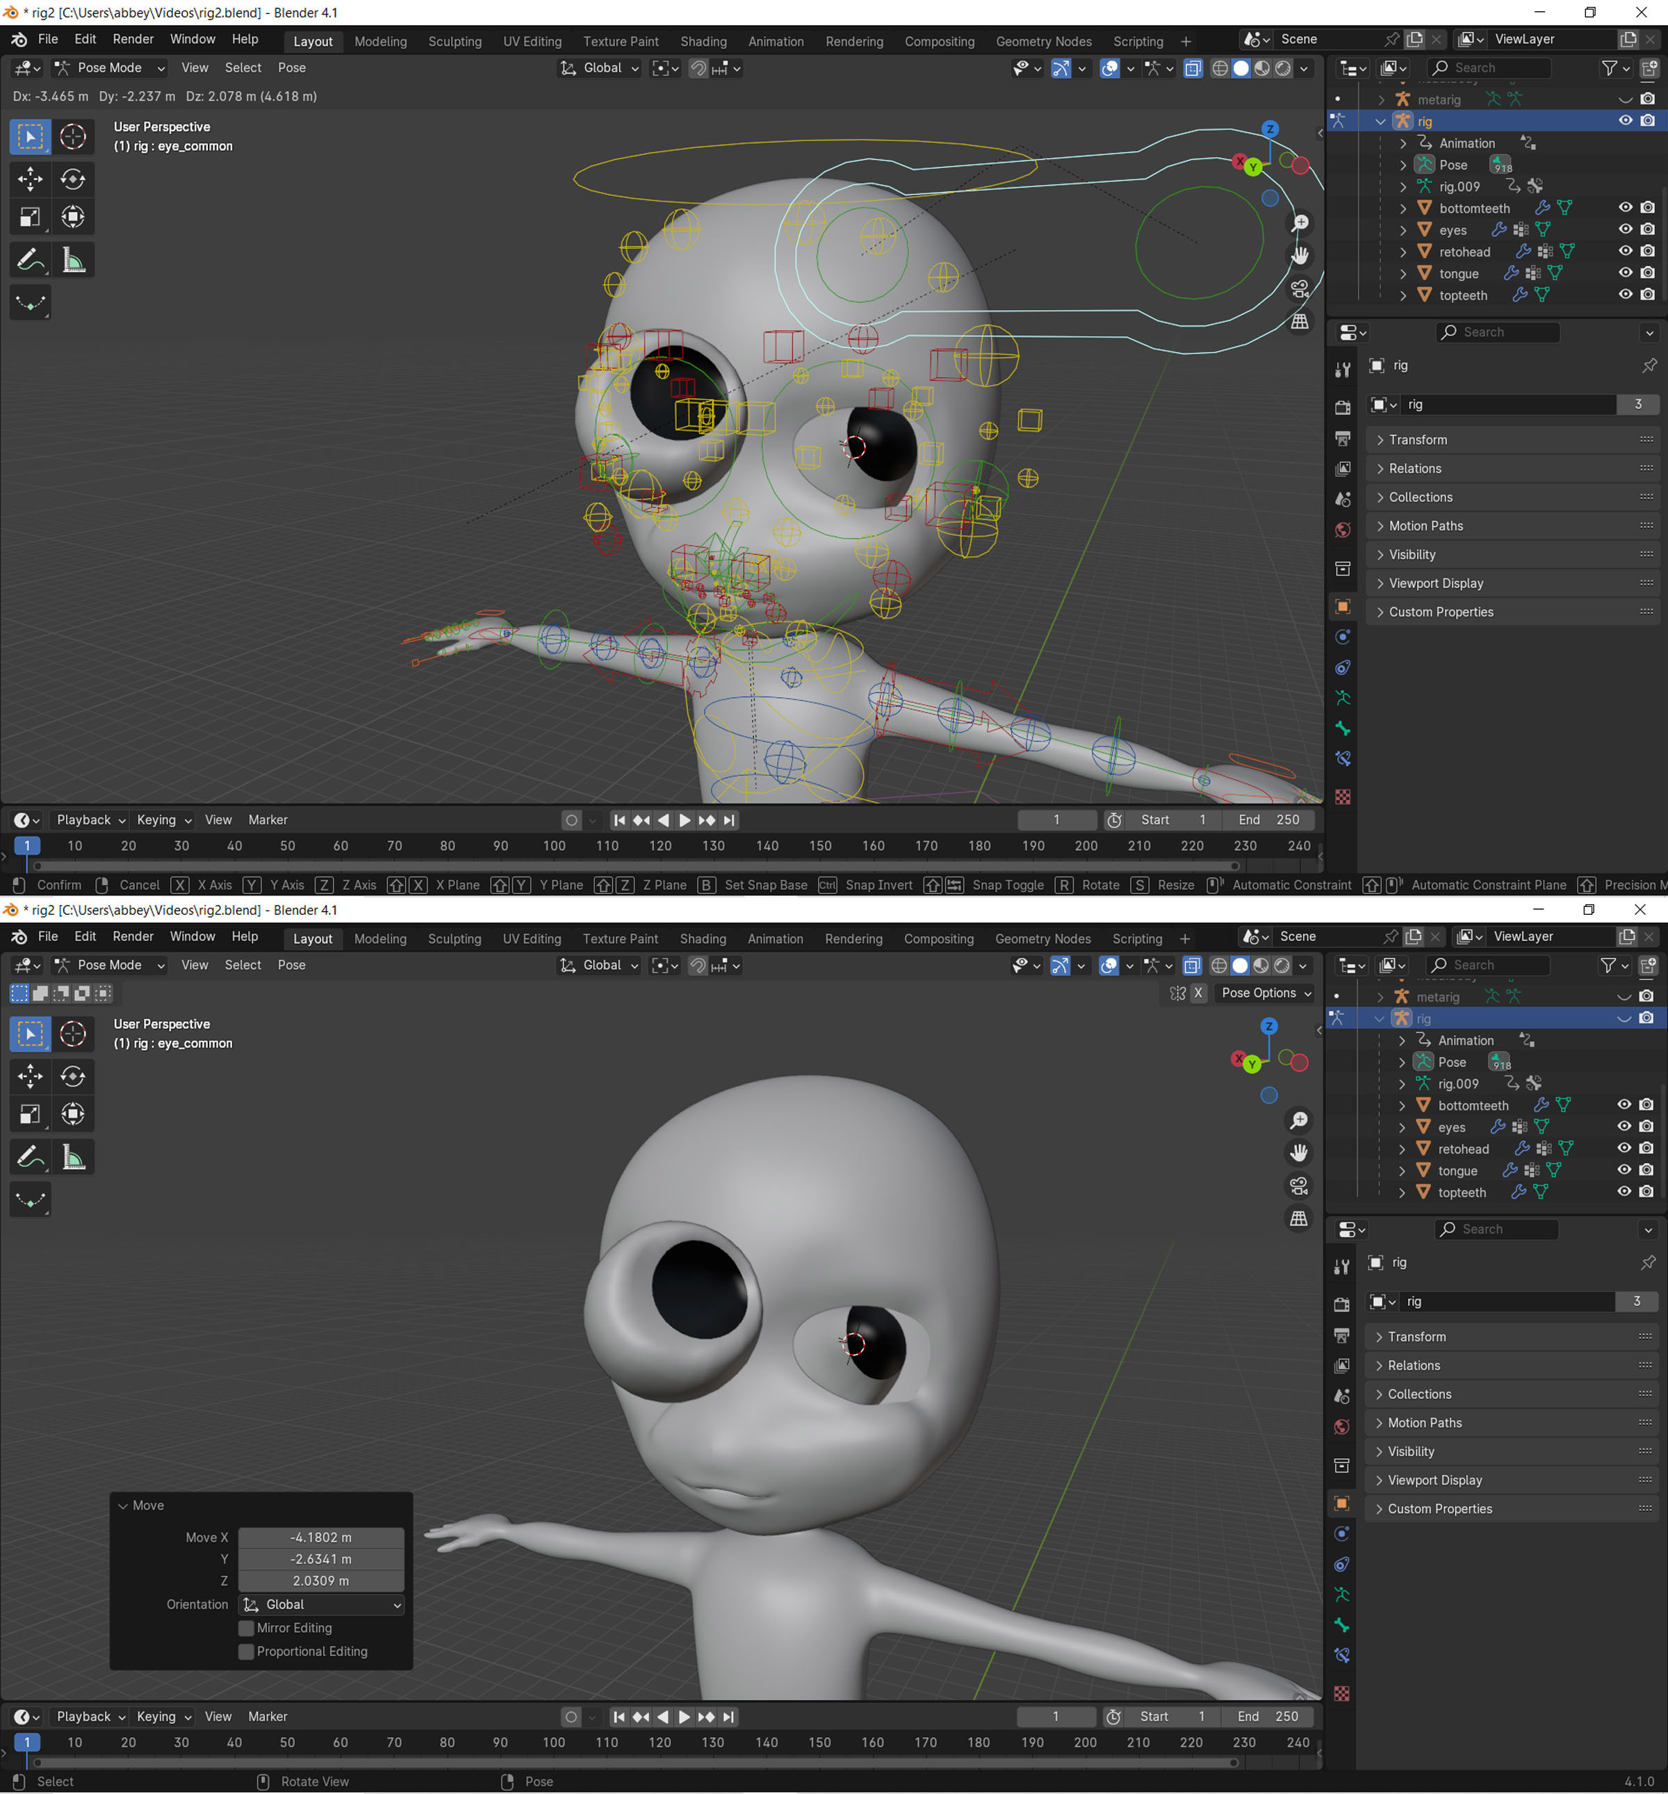Select the Move tool in the bottom window

click(30, 1076)
